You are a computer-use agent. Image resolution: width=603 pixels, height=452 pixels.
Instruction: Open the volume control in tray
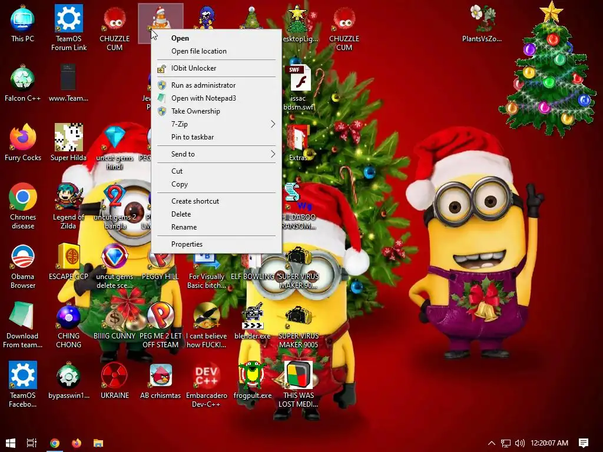(519, 443)
